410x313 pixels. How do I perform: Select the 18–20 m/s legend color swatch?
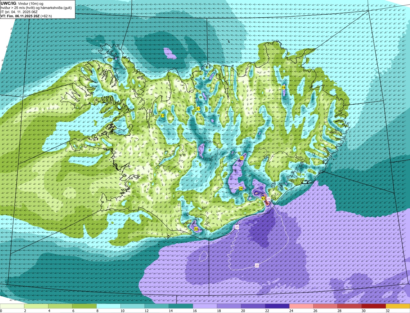[229, 306]
